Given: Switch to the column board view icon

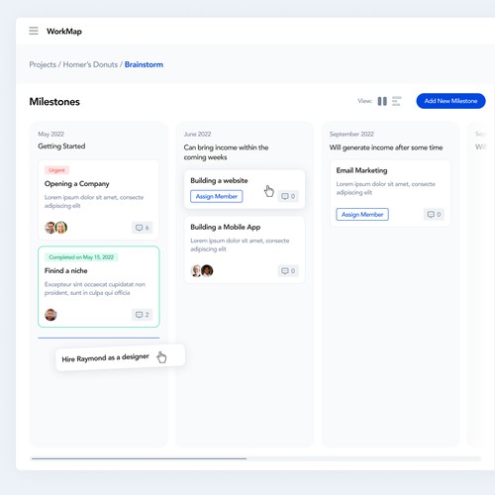Looking at the screenshot, I should pyautogui.click(x=382, y=101).
